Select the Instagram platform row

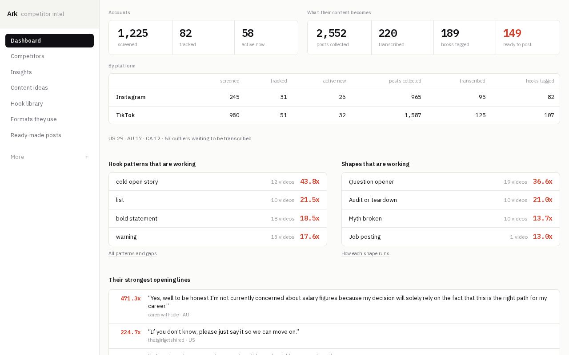[x=334, y=97]
